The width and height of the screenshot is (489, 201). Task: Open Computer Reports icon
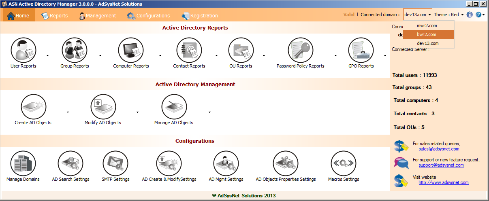[x=131, y=50]
